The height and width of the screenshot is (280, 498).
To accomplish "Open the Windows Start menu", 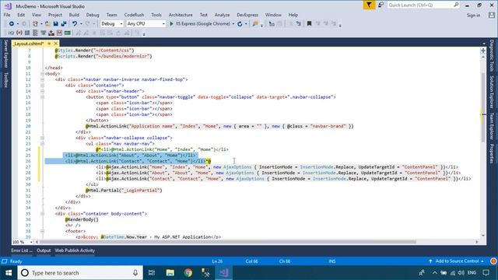I will (x=9, y=273).
